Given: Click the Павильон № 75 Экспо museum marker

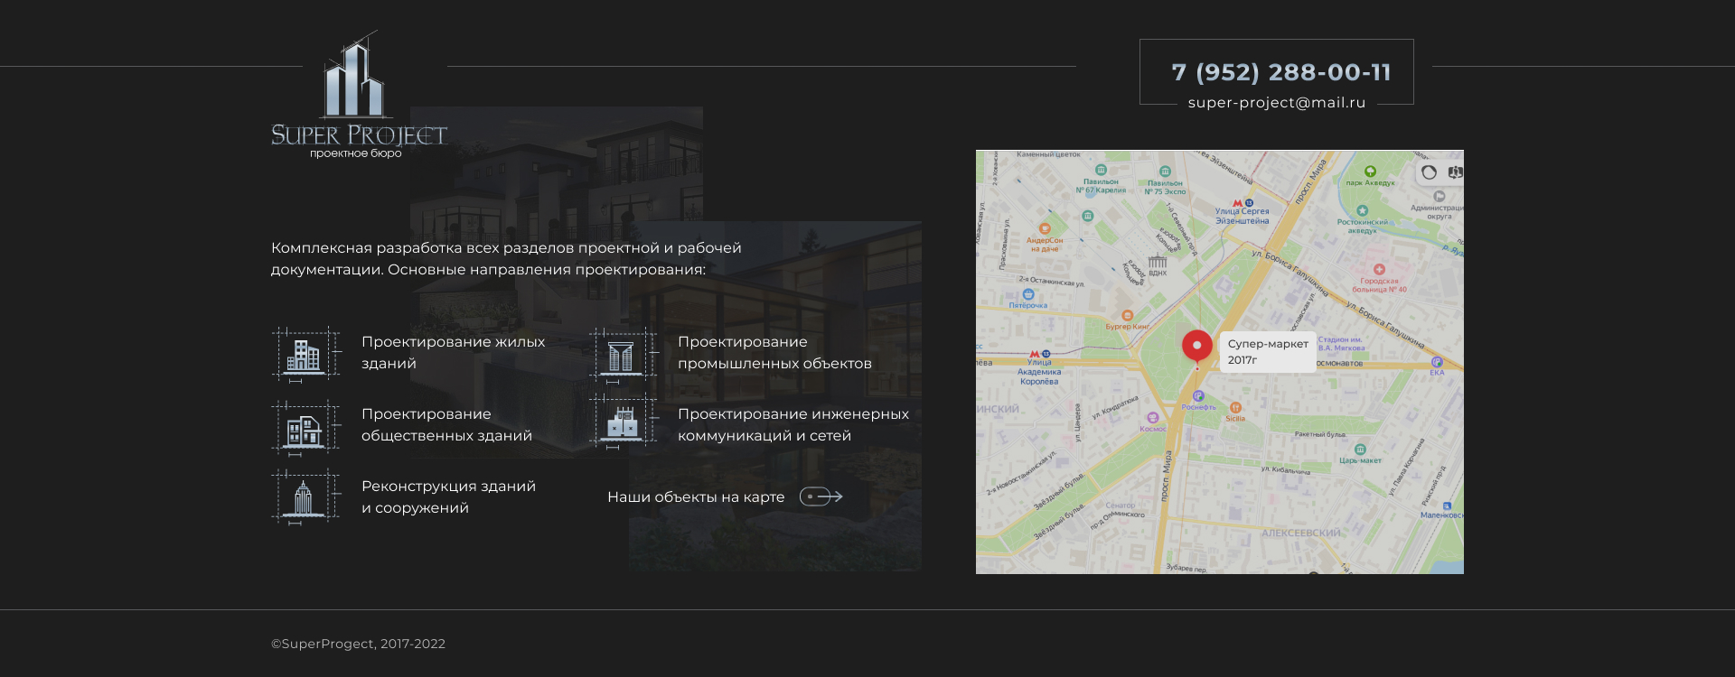Looking at the screenshot, I should click(1165, 171).
